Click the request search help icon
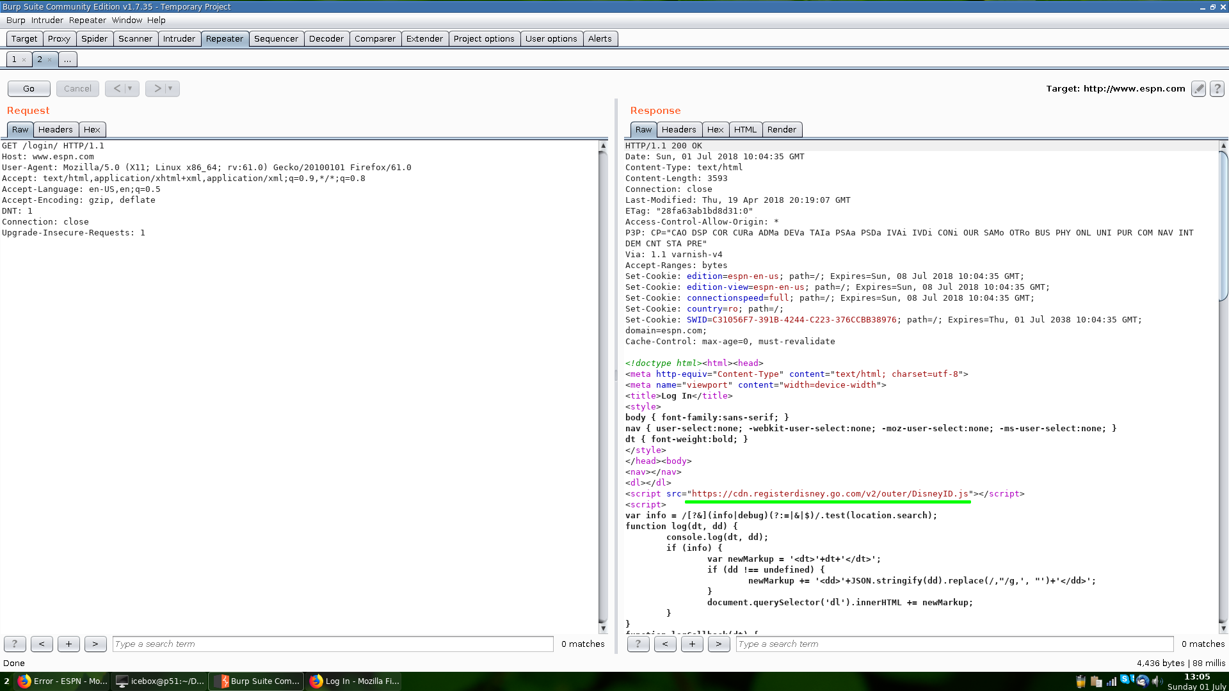The width and height of the screenshot is (1229, 691). (15, 644)
